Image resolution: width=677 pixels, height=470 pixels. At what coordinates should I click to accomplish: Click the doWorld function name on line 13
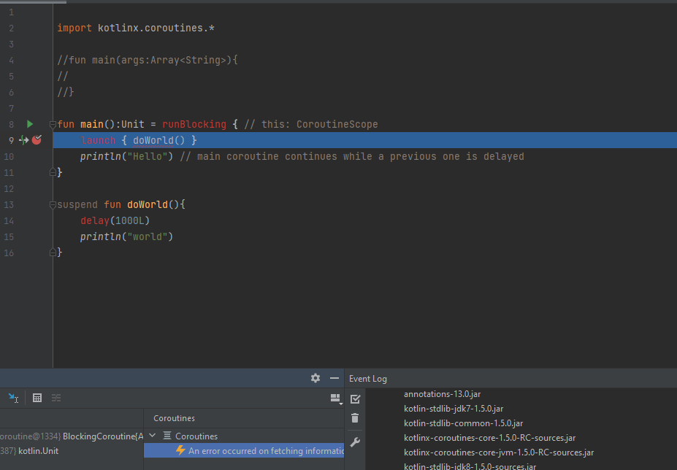click(148, 204)
